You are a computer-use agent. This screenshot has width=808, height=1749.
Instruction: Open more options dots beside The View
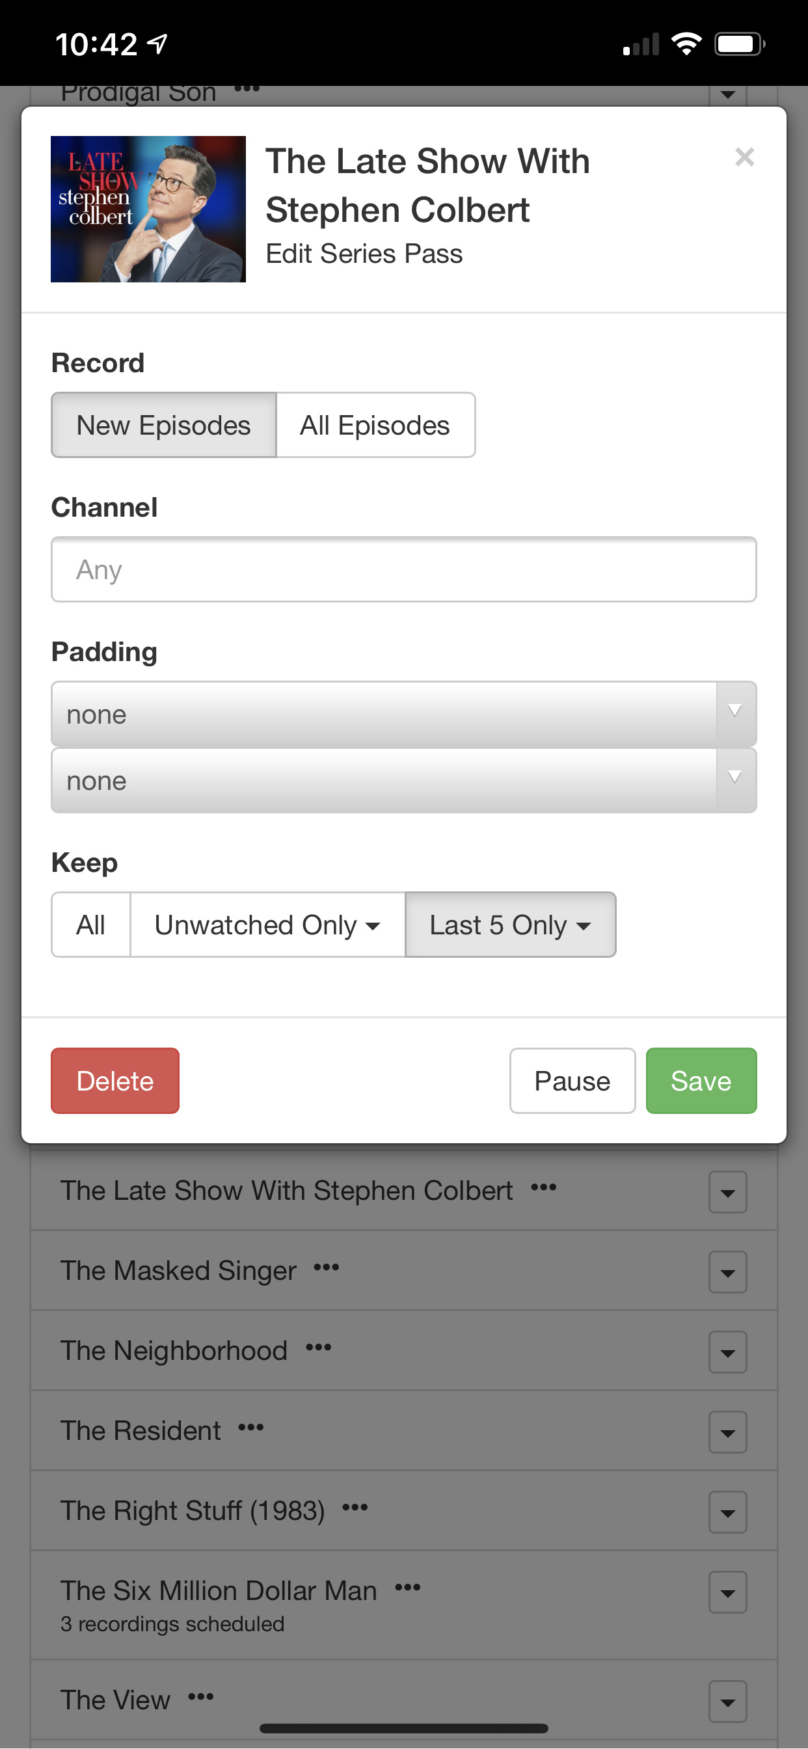click(201, 1698)
